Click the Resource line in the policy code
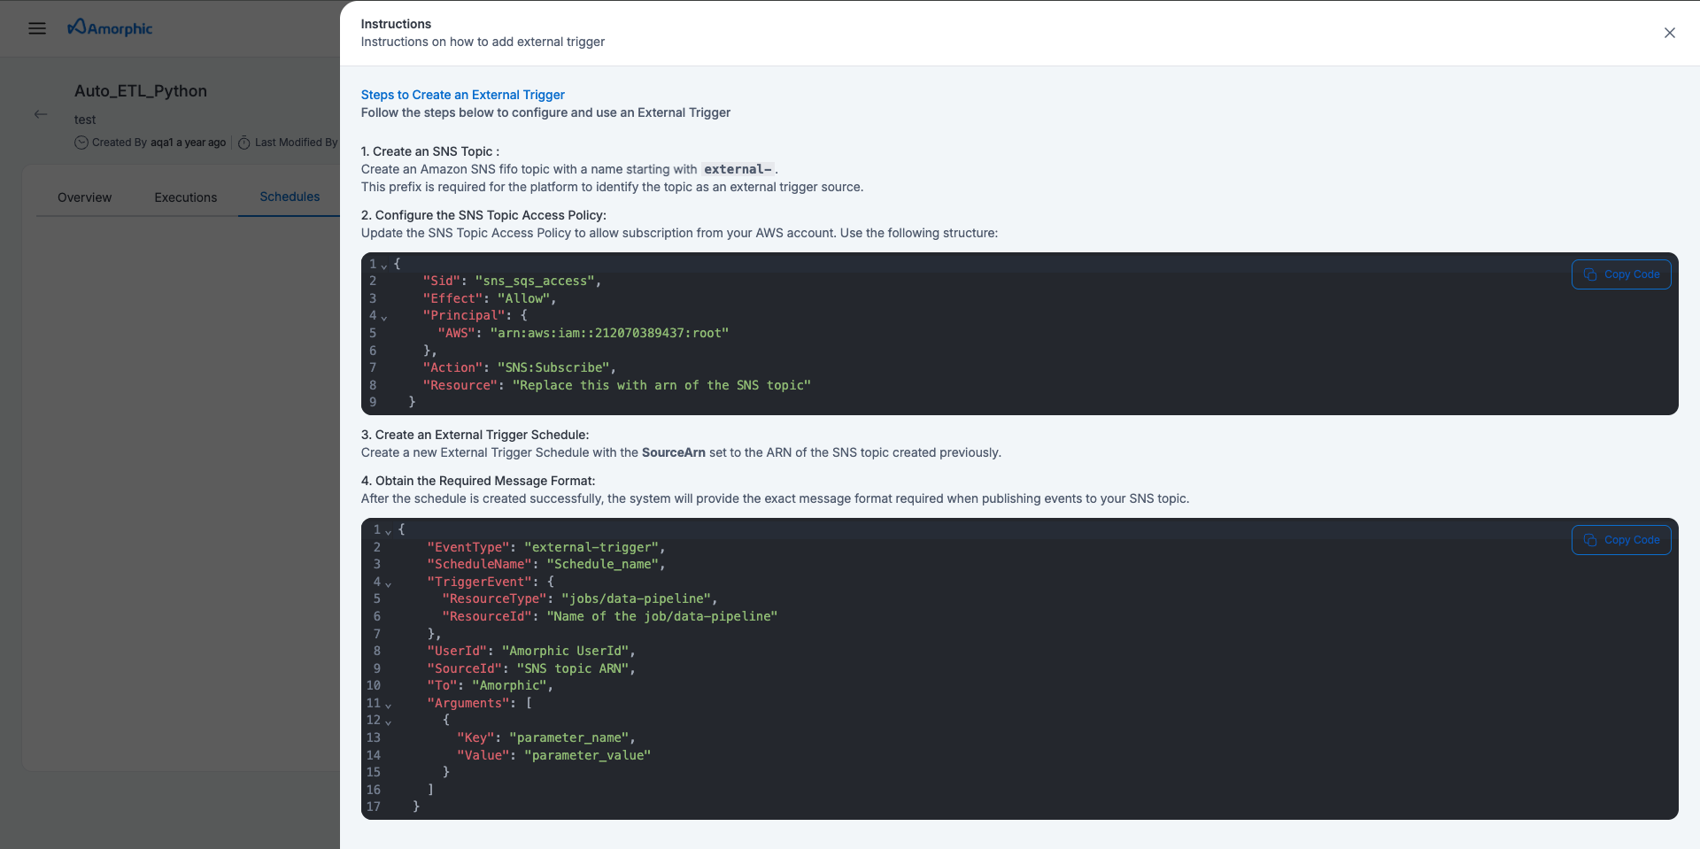The image size is (1700, 849). (616, 385)
